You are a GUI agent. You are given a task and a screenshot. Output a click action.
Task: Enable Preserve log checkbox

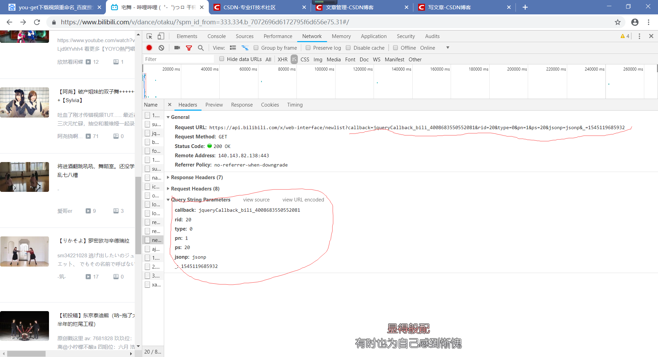[x=308, y=48]
